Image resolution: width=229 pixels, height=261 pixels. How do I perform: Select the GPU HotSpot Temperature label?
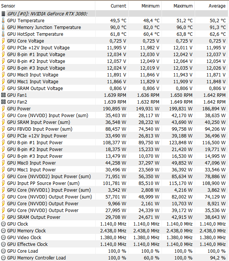35,34
